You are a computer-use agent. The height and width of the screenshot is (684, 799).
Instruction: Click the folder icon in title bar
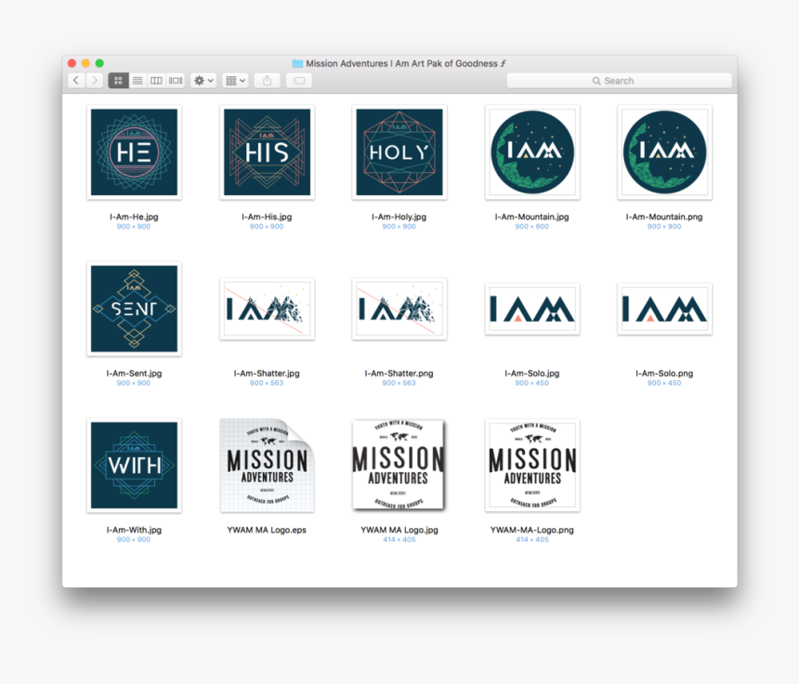coord(297,63)
